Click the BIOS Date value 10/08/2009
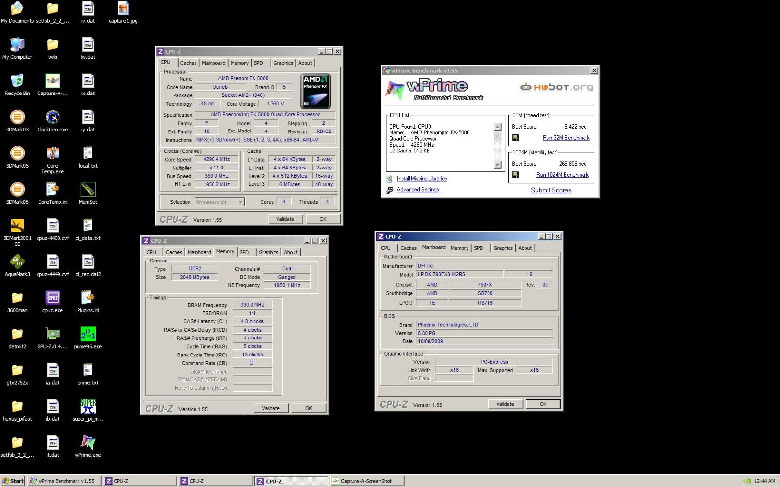Image resolution: width=780 pixels, height=487 pixels. (484, 341)
